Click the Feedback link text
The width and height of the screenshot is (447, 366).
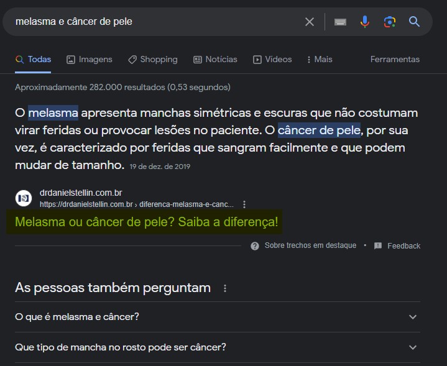tap(403, 245)
